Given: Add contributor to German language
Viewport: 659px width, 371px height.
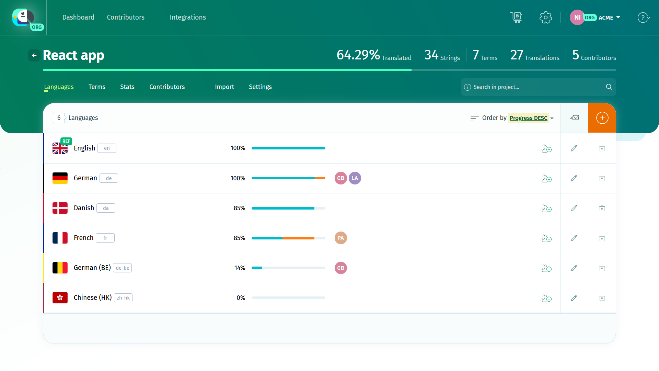Looking at the screenshot, I should point(546,178).
